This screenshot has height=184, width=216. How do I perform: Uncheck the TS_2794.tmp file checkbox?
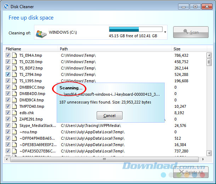(x=8, y=74)
